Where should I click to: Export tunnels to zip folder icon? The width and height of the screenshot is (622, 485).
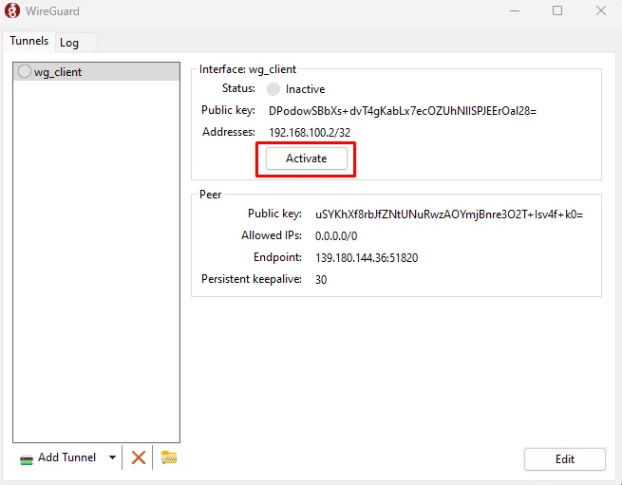[169, 457]
